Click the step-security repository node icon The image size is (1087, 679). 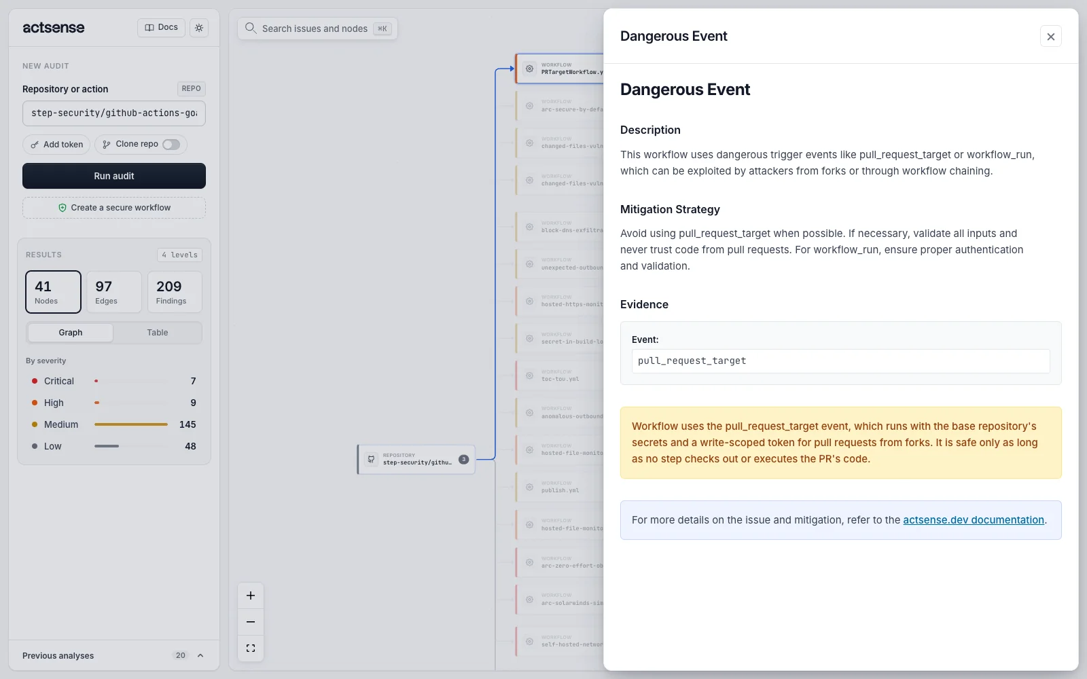(x=371, y=459)
